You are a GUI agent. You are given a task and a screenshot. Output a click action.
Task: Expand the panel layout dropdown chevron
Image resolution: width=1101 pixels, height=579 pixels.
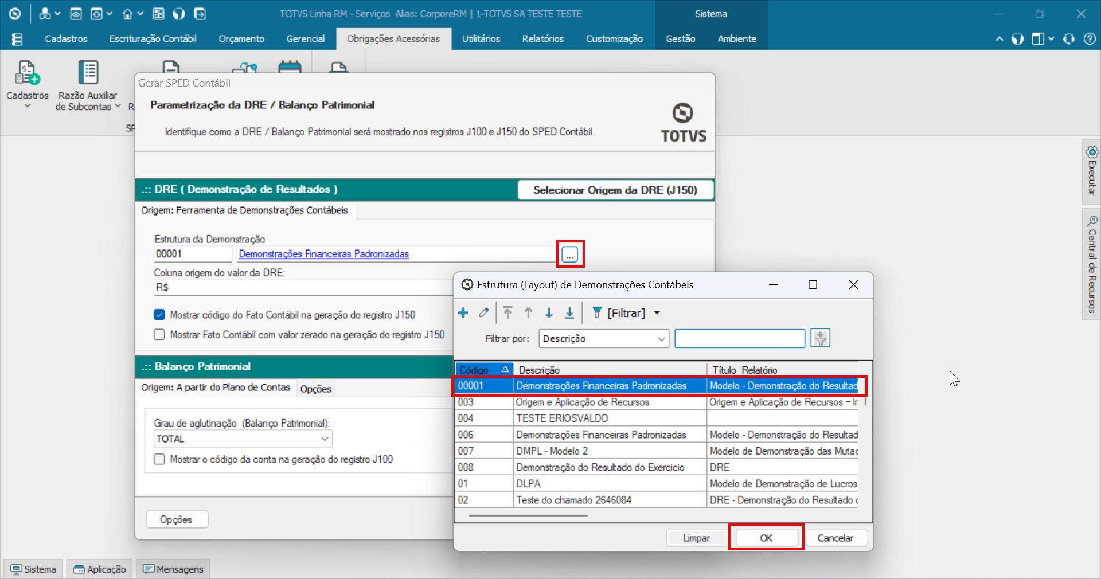tap(1051, 39)
